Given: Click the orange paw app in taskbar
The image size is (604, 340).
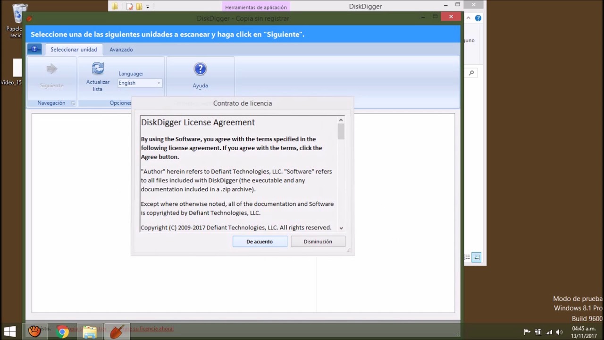Looking at the screenshot, I should pos(34,331).
